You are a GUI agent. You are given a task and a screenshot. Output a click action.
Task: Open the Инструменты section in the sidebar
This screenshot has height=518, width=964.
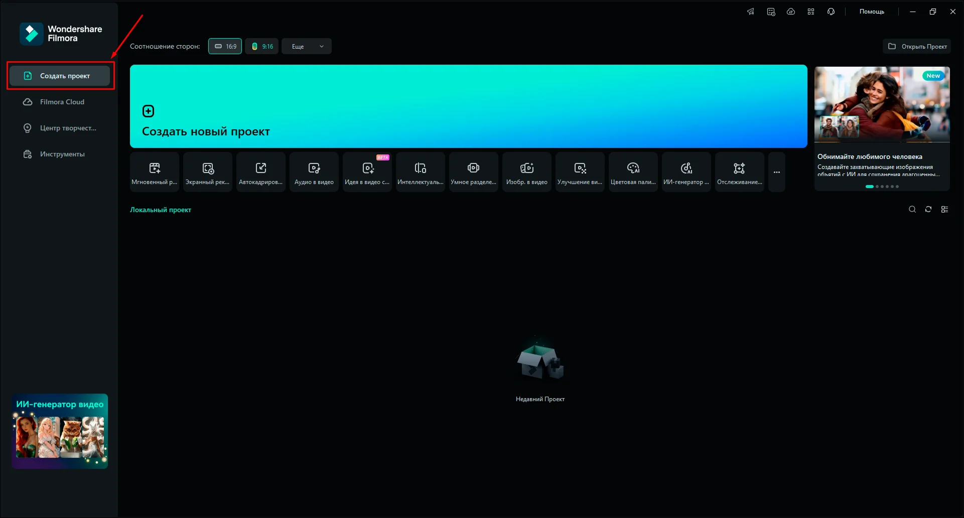[x=62, y=154]
